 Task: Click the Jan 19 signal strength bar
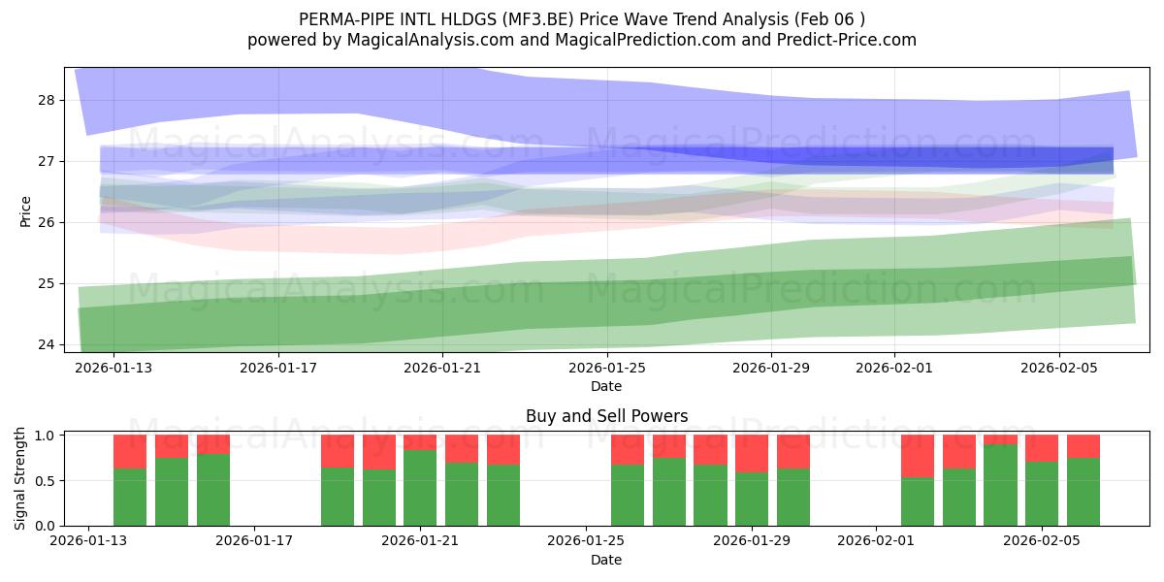338,480
